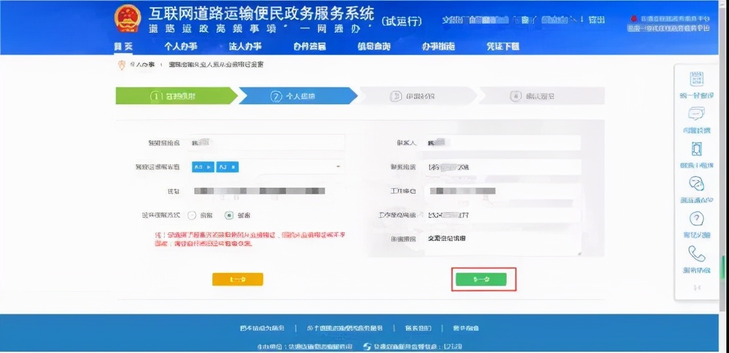Click the (试运行) label beside the title

pos(401,21)
